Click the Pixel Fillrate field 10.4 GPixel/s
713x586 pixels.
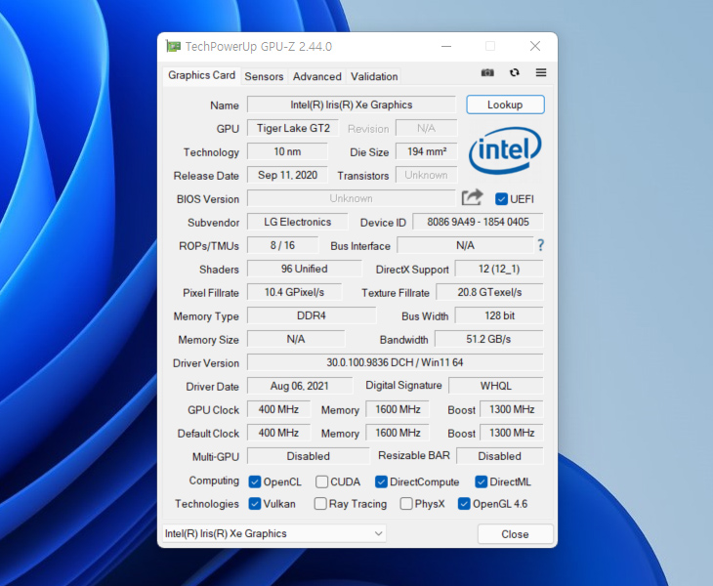click(x=294, y=292)
